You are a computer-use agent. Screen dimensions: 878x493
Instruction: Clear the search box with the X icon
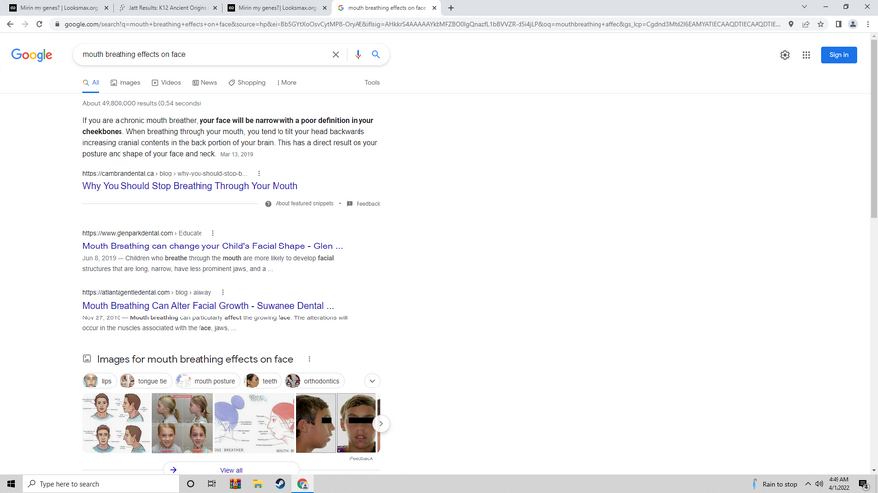point(336,55)
